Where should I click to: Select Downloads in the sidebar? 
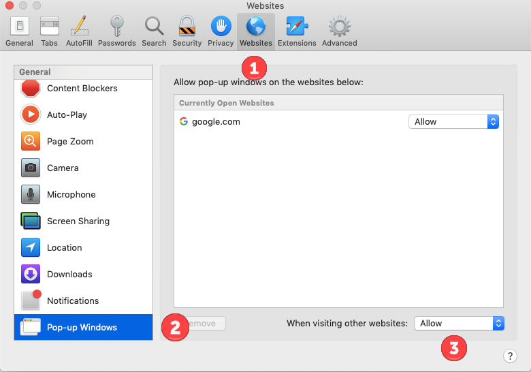point(83,274)
